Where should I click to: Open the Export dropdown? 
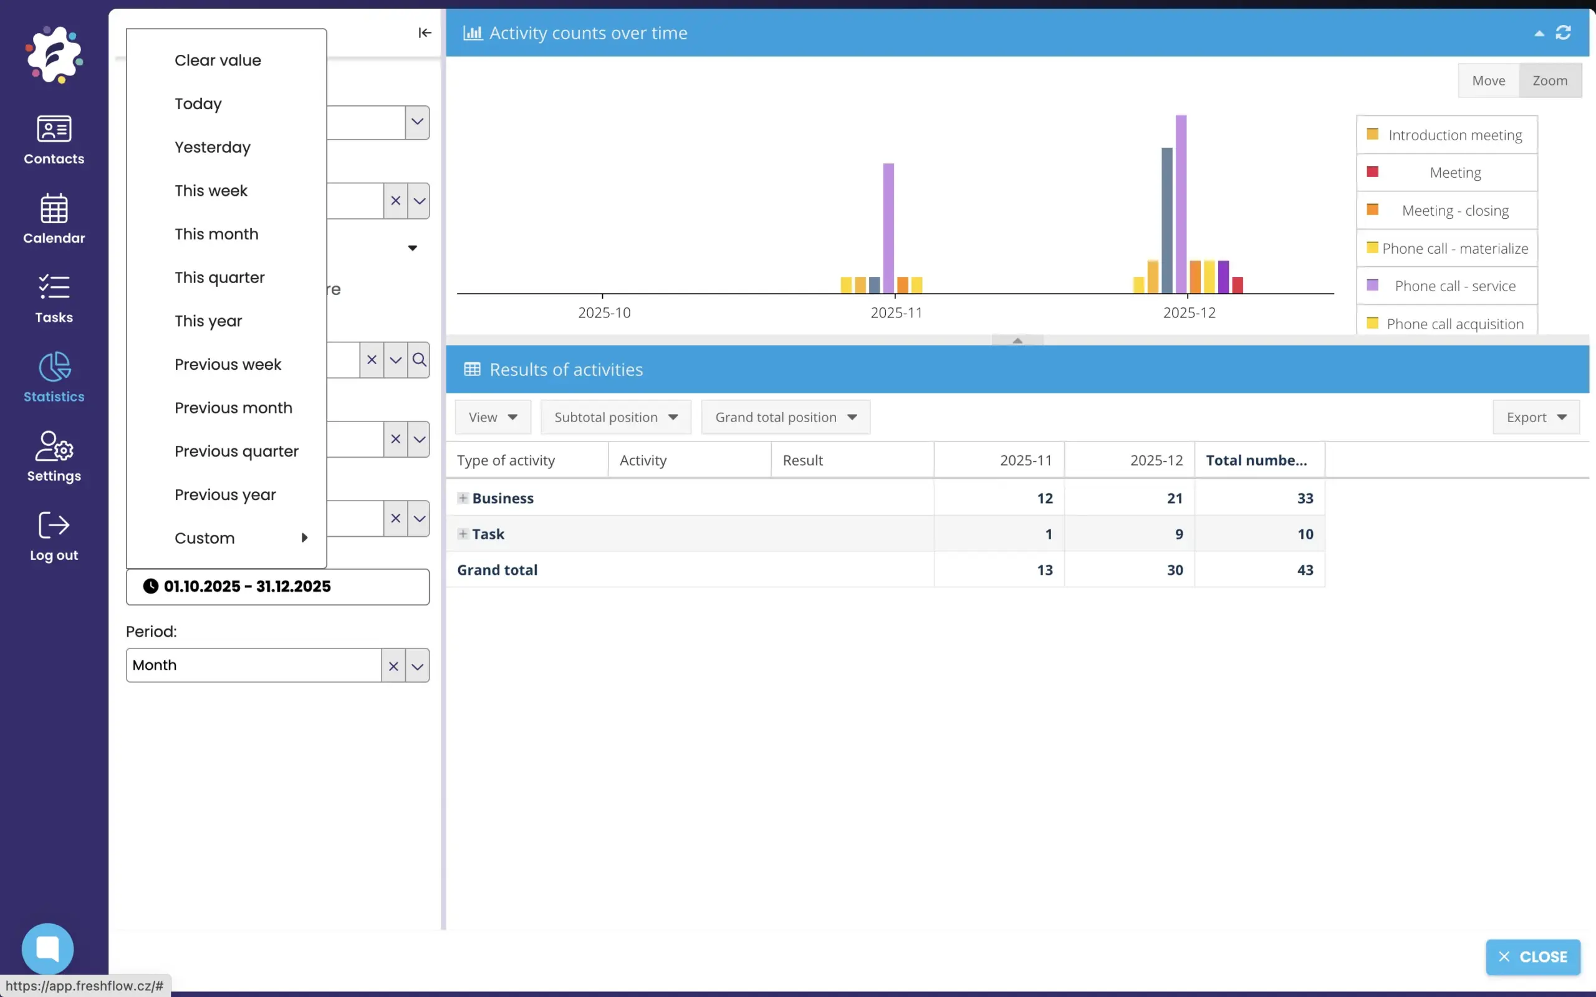pyautogui.click(x=1536, y=417)
